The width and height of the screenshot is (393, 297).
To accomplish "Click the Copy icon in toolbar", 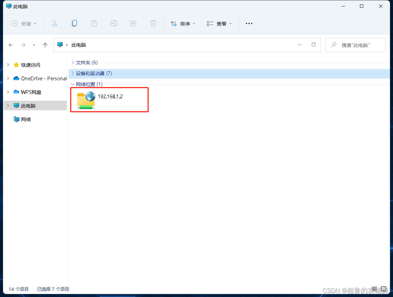I will [x=74, y=23].
